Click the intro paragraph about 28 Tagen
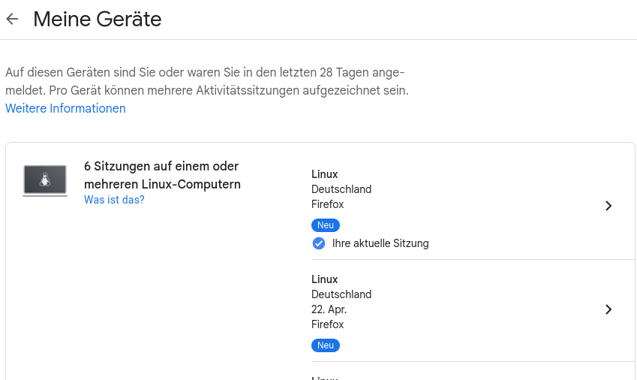The image size is (637, 380). [206, 81]
